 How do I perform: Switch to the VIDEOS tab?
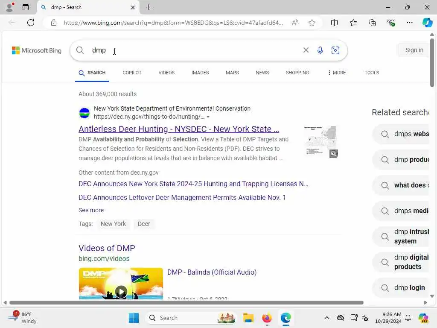pyautogui.click(x=166, y=73)
